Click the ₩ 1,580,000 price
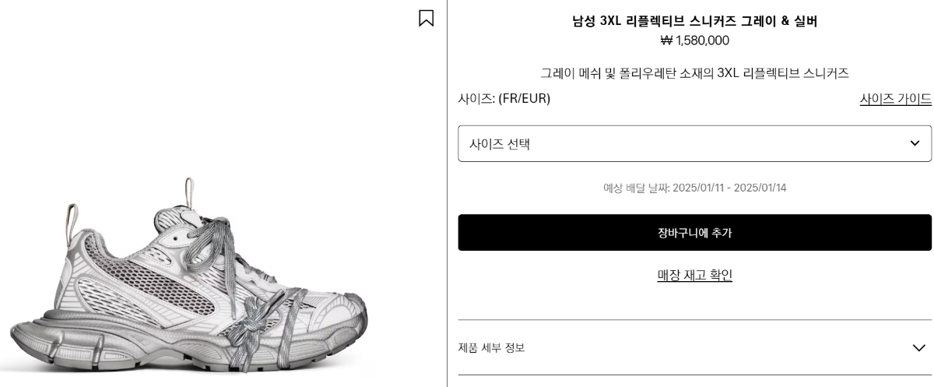Screen dimensions: 934x387 [694, 40]
